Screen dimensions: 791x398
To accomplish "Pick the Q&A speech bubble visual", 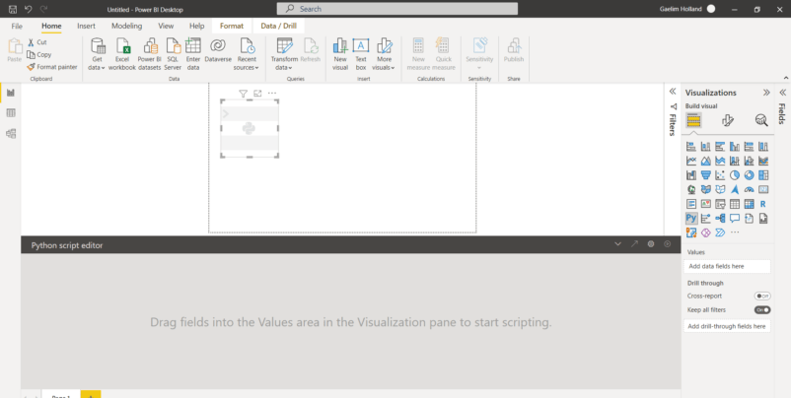I will pos(735,218).
